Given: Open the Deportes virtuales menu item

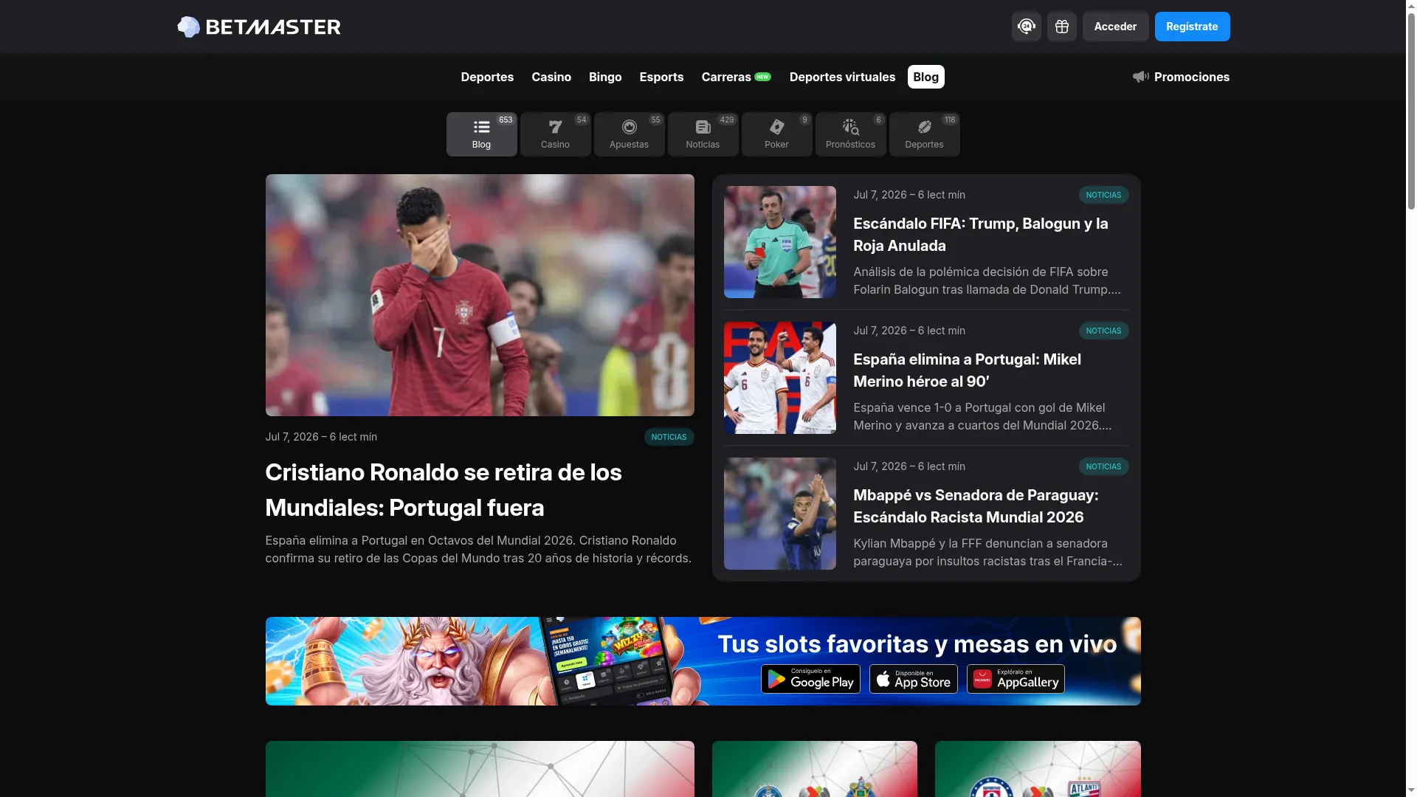Looking at the screenshot, I should tap(842, 77).
